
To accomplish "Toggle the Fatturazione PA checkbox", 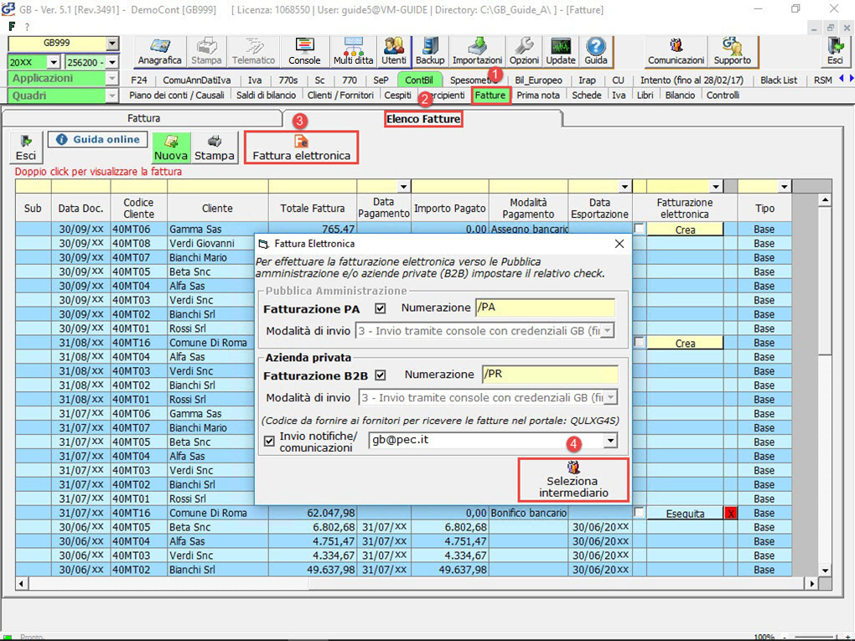I will click(380, 308).
